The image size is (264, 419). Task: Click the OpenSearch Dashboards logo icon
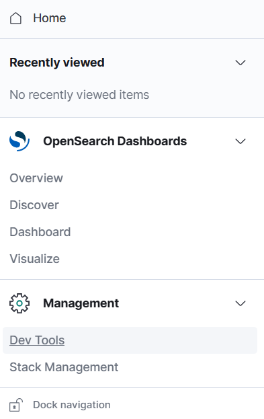click(x=19, y=141)
